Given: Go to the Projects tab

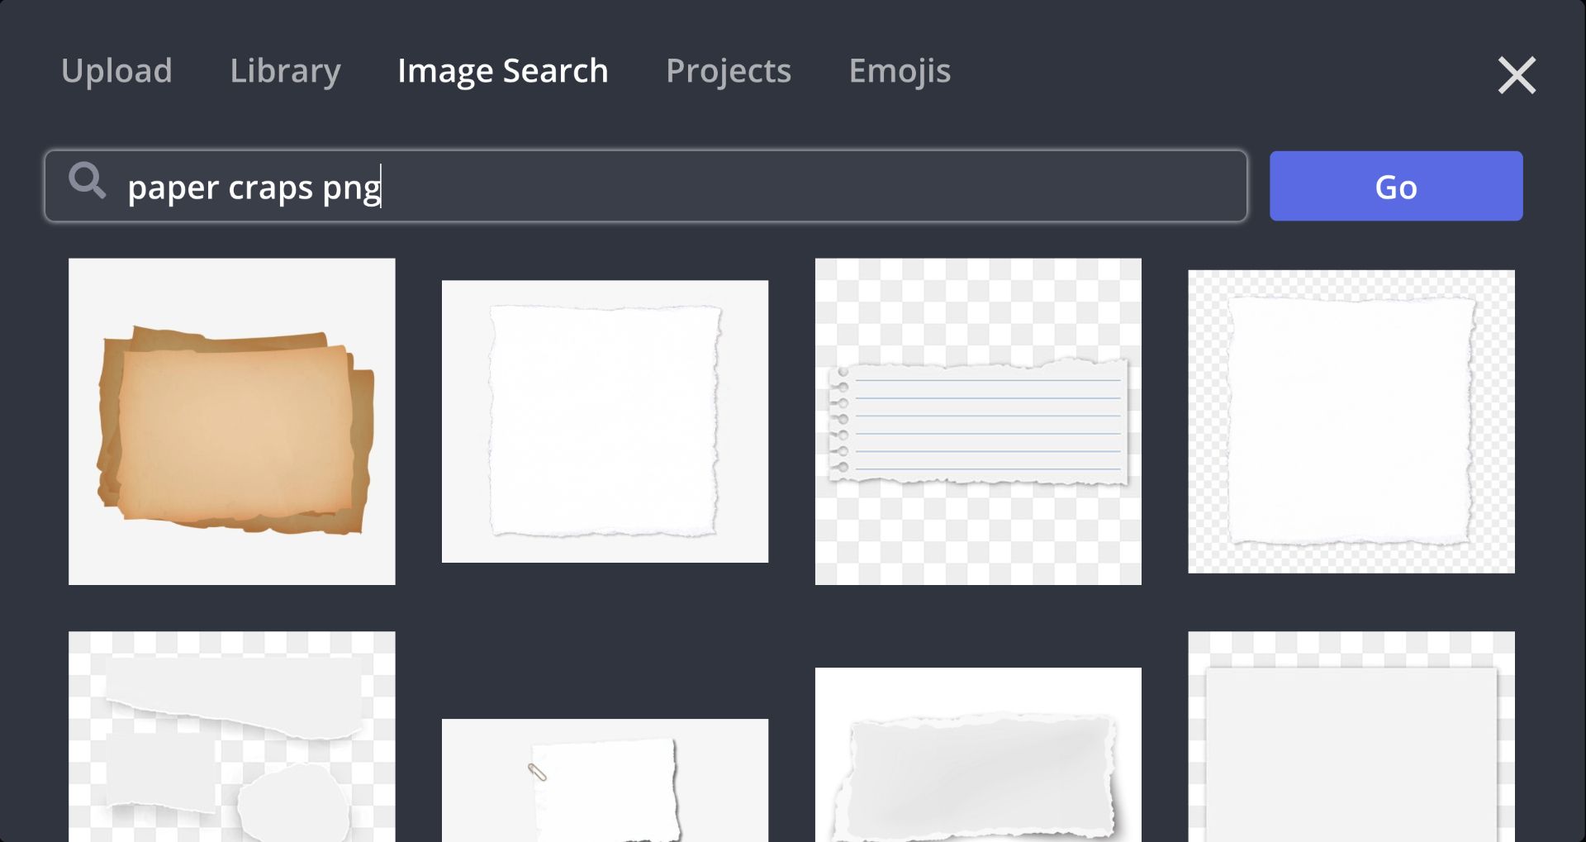Looking at the screenshot, I should point(728,71).
